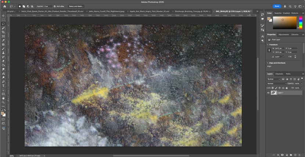Select the Crop tool
This screenshot has height=157, width=305.
coord(3,32)
